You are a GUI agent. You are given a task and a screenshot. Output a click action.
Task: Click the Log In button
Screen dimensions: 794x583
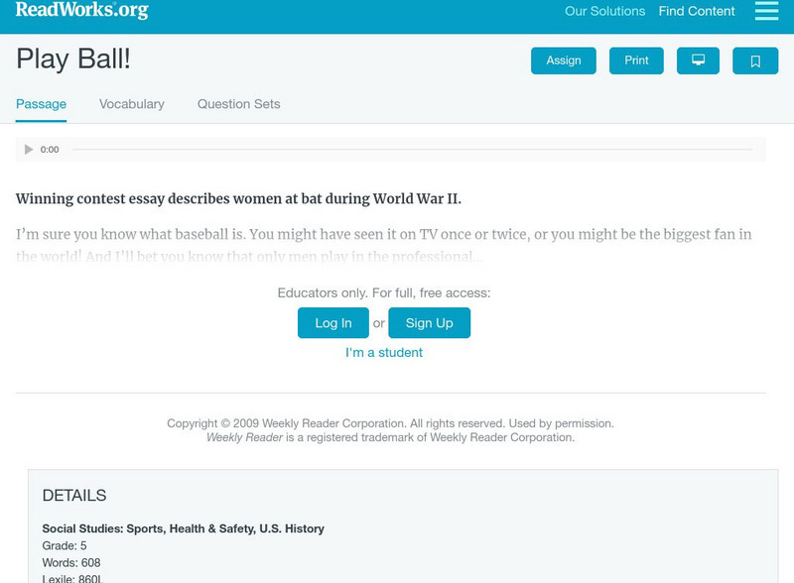pos(332,322)
